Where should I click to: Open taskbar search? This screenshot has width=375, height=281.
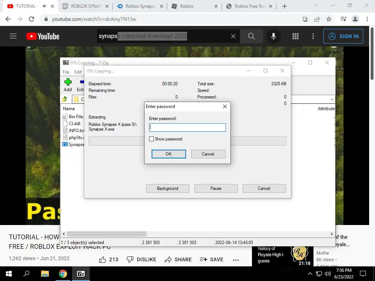26,274
